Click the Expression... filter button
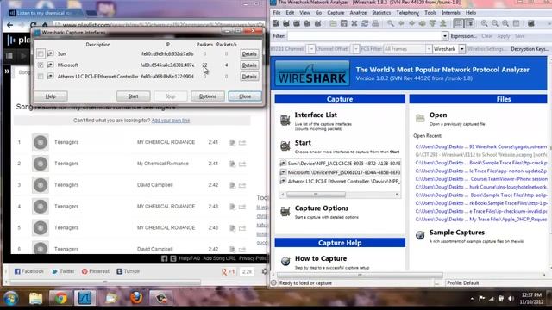The width and height of the screenshot is (552, 310). coord(464,36)
